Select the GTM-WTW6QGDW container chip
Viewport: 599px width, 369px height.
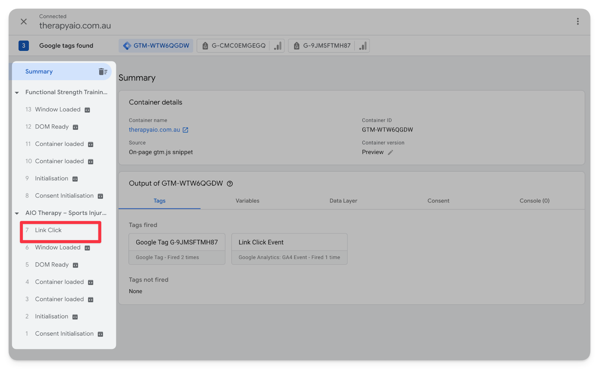(156, 46)
